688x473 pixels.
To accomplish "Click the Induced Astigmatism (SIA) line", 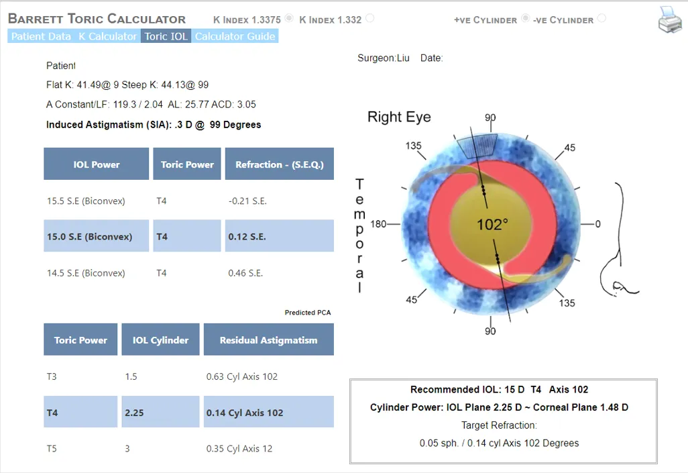I will point(154,125).
